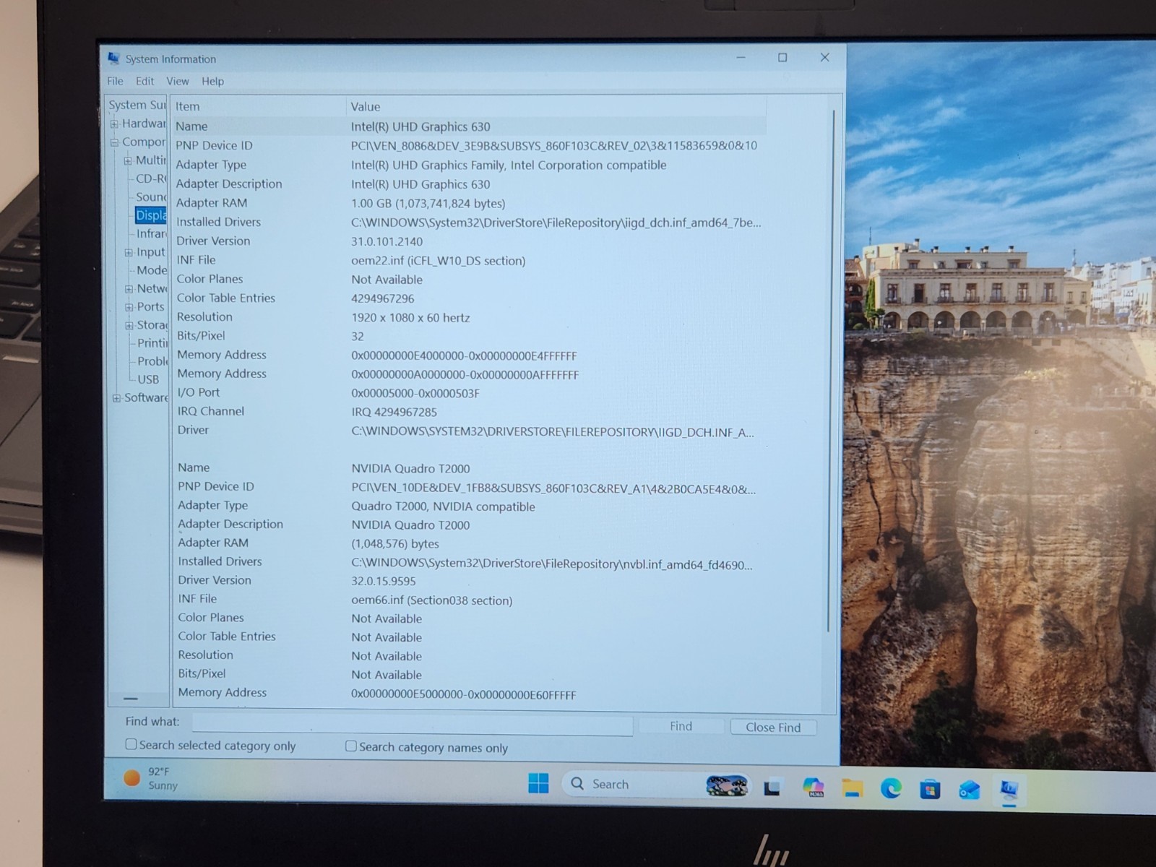
Task: Select the highlighted Display tree item
Action: tap(151, 215)
